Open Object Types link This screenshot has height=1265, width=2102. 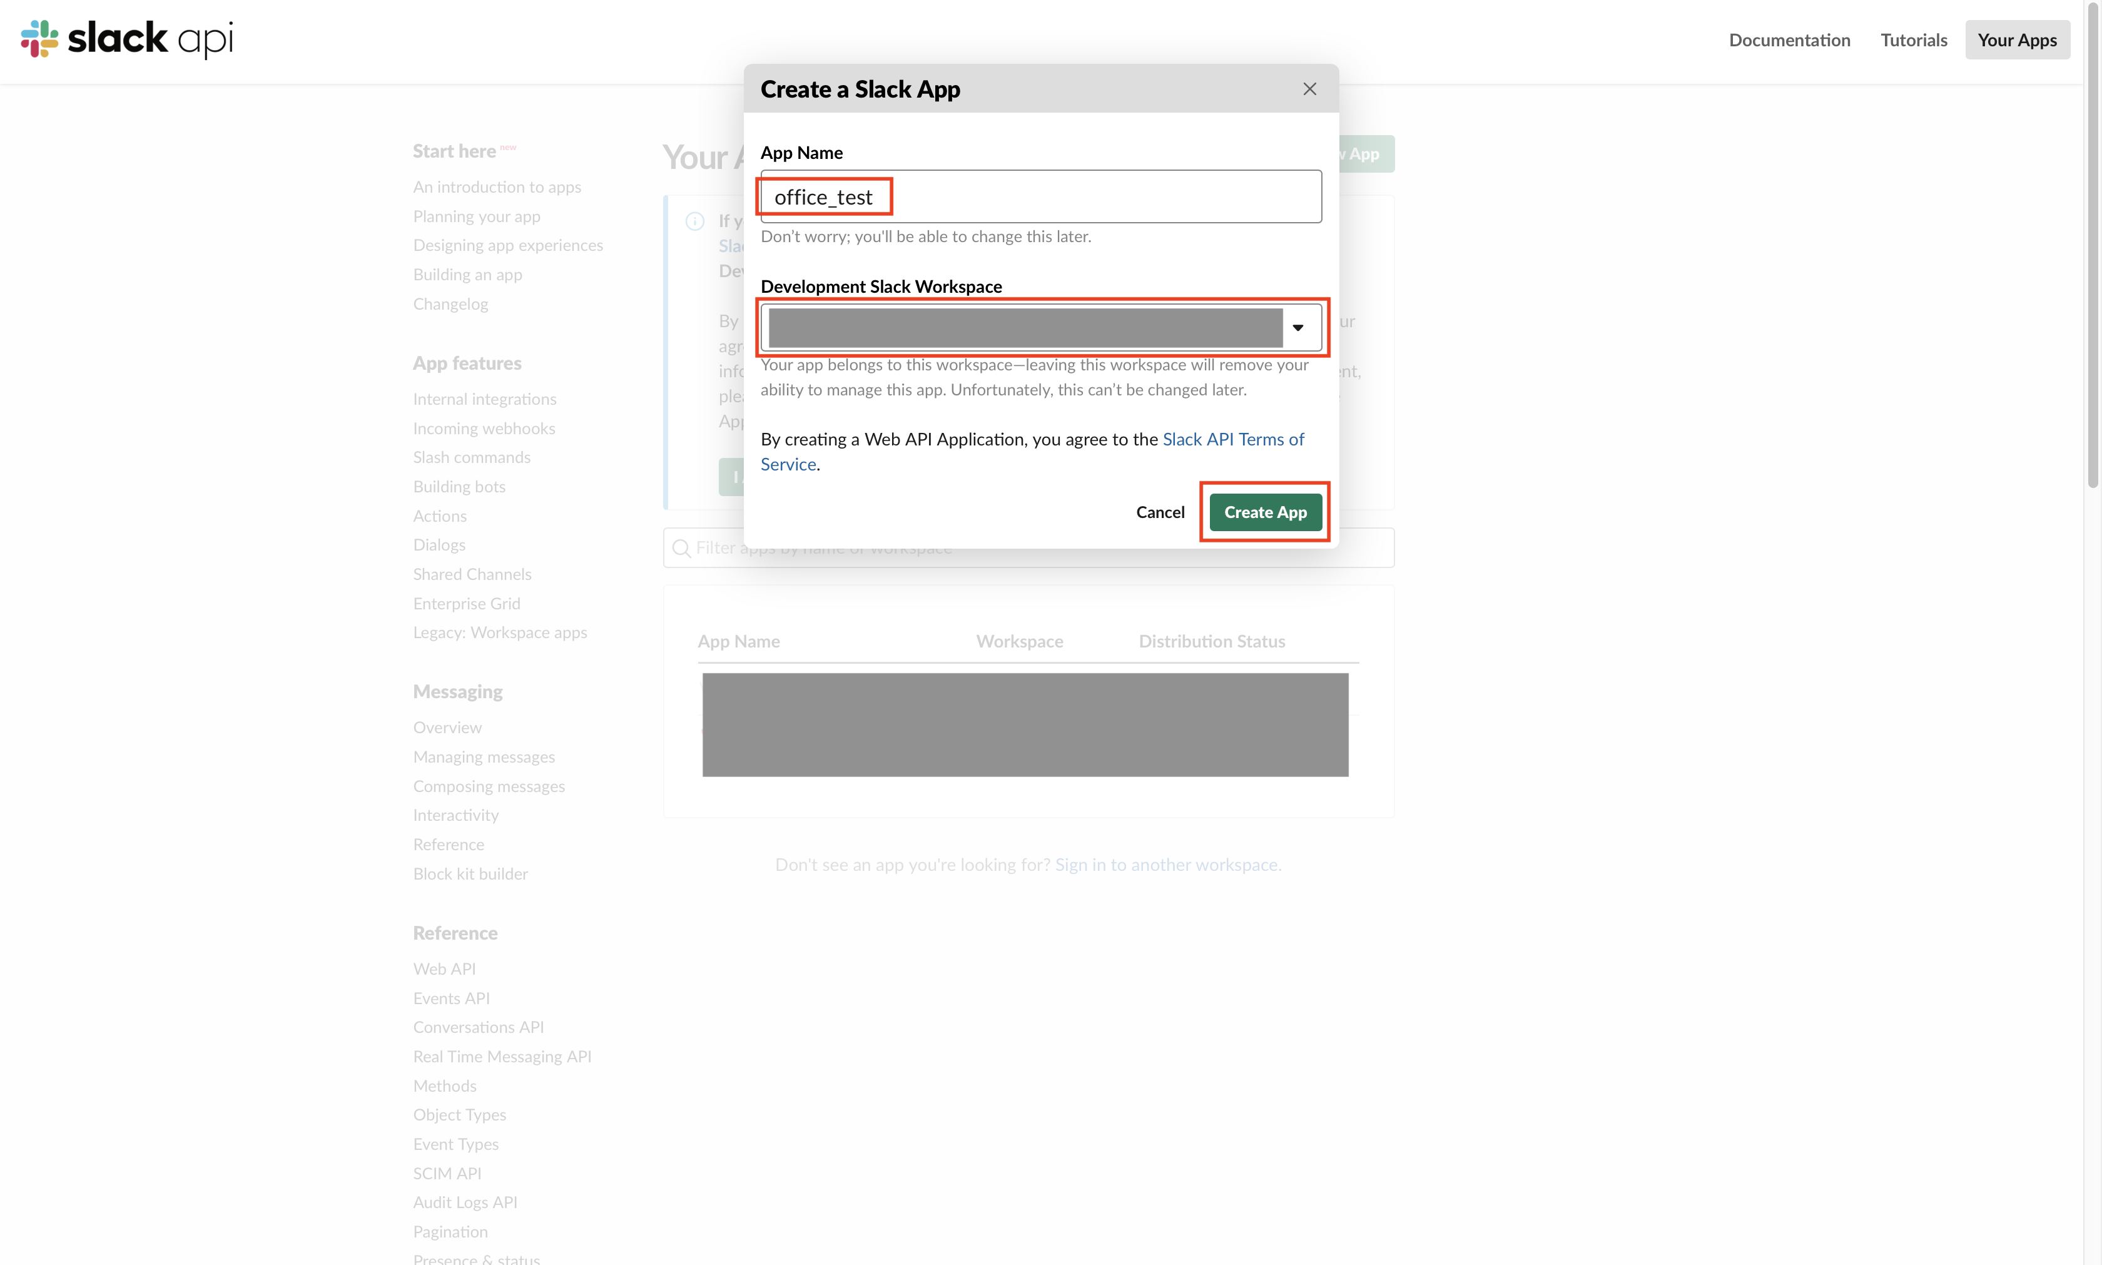[x=459, y=1115]
